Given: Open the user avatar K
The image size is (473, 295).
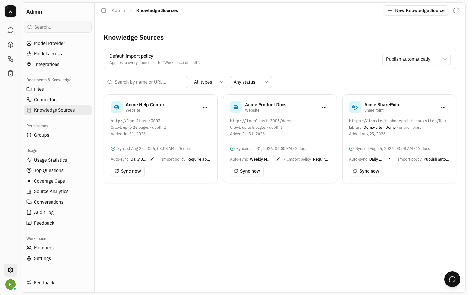Looking at the screenshot, I should [x=11, y=285].
